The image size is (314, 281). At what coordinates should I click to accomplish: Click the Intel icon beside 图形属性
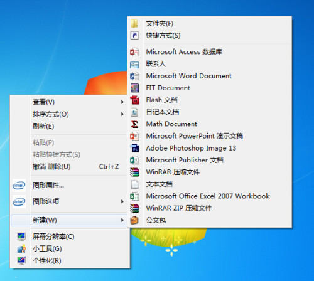pos(19,185)
